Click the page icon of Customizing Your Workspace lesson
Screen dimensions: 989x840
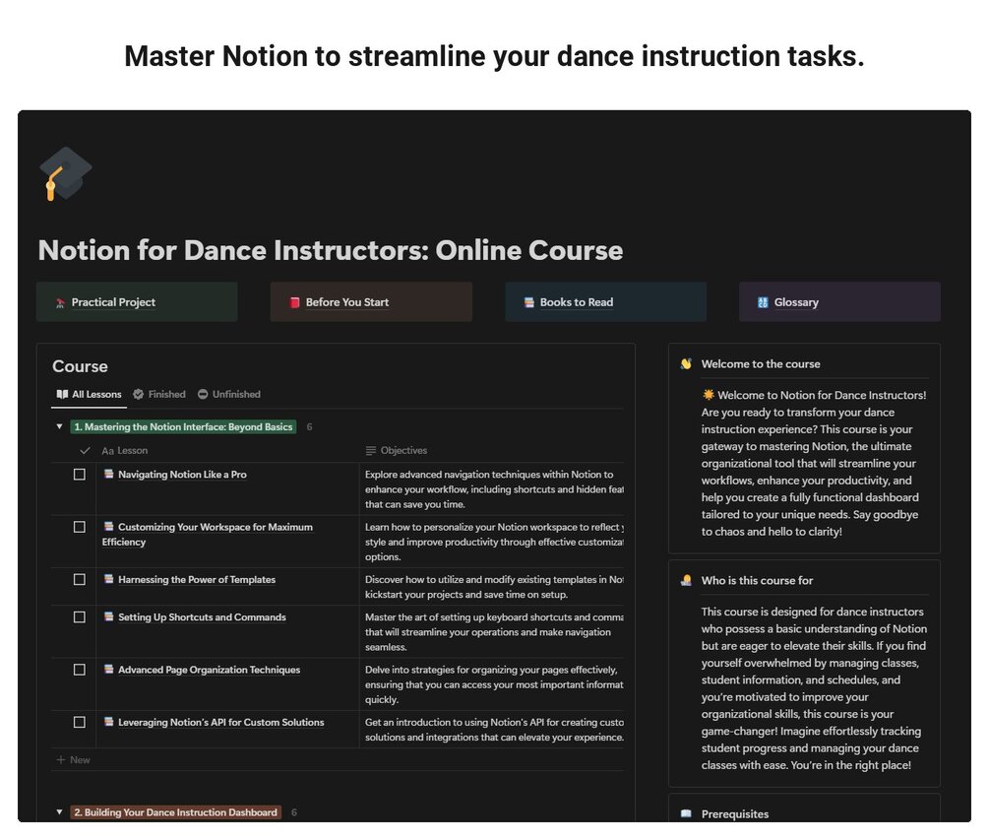pyautogui.click(x=108, y=526)
